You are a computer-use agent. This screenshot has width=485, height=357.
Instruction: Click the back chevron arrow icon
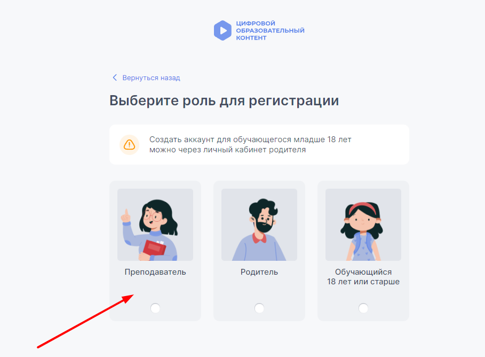(x=115, y=77)
